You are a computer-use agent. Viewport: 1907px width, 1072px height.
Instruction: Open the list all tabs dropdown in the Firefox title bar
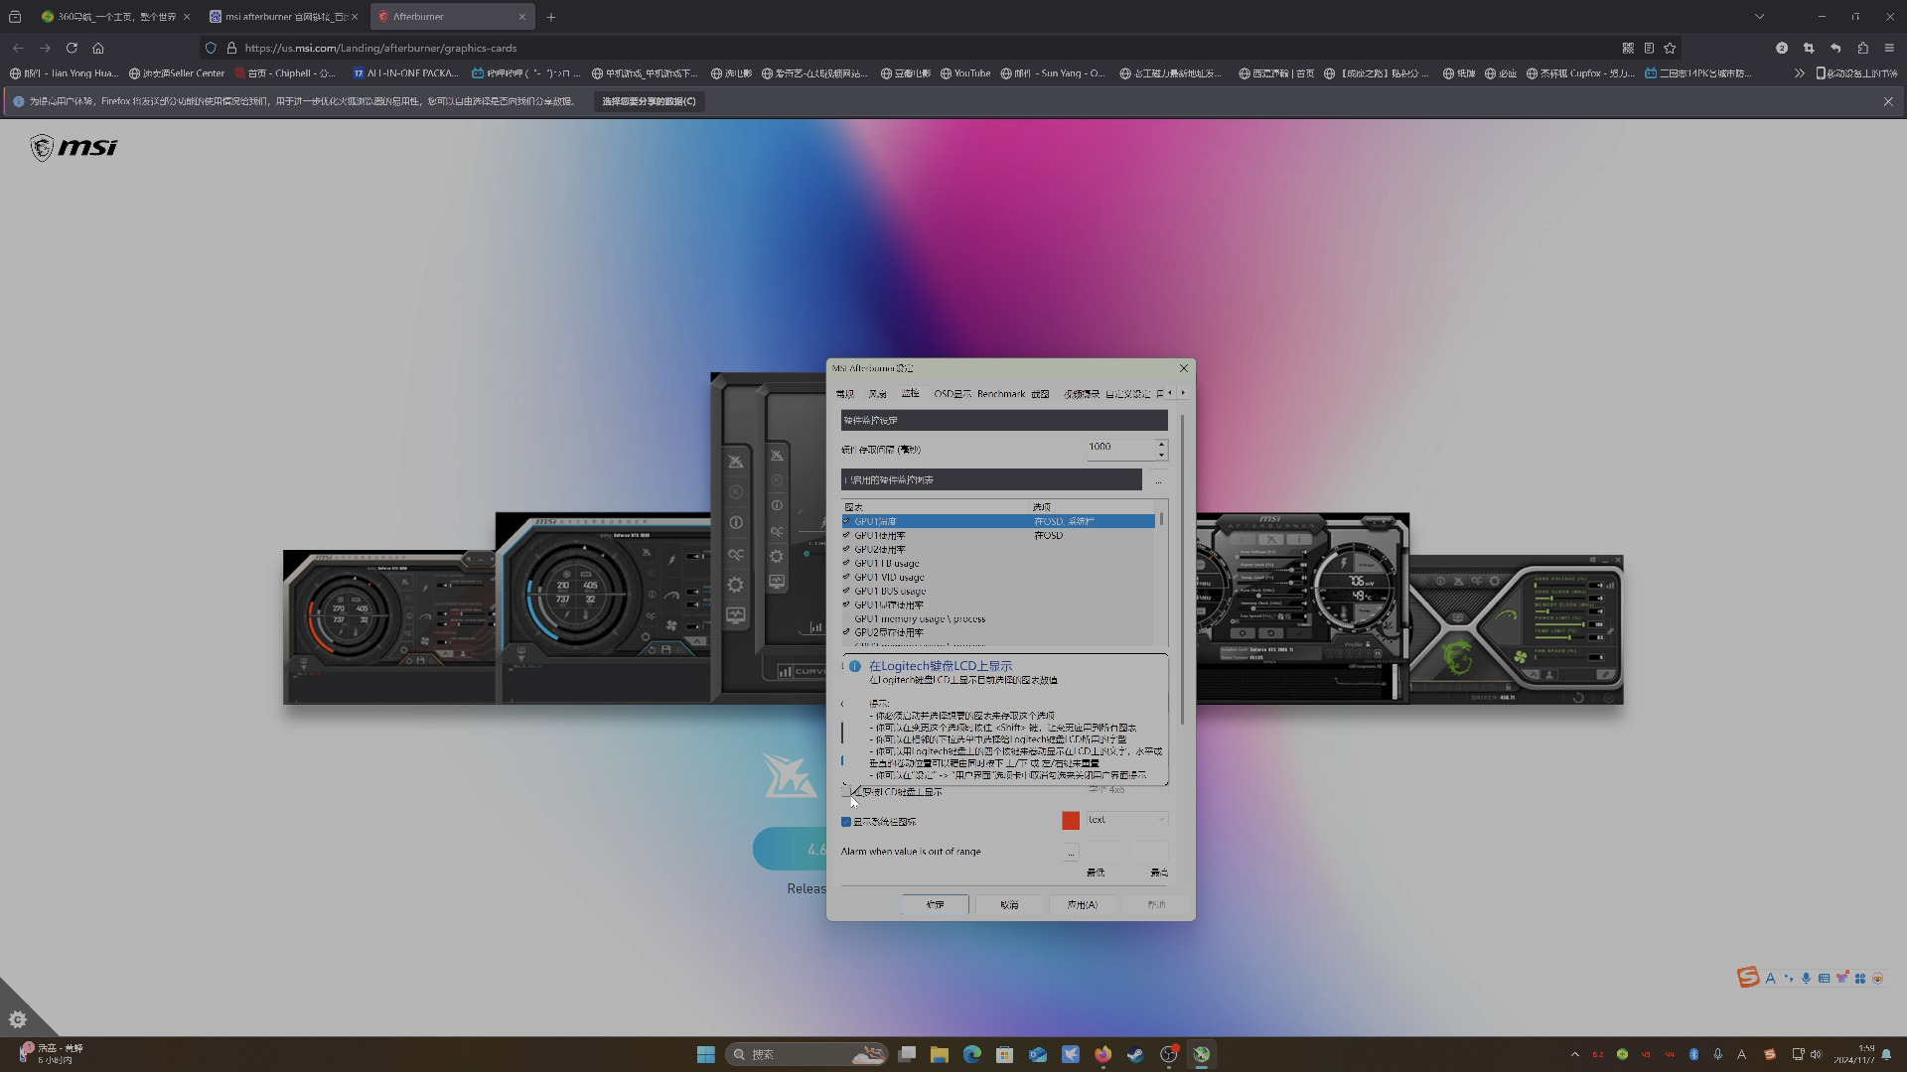tap(1759, 17)
